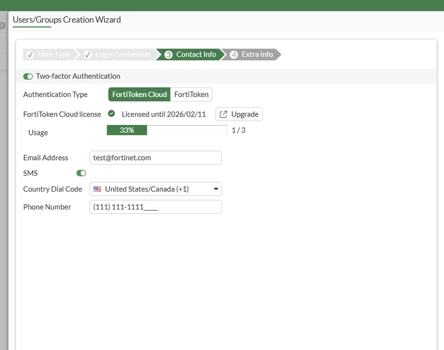Go to User Type wizard step
This screenshot has height=350, width=444.
50,54
